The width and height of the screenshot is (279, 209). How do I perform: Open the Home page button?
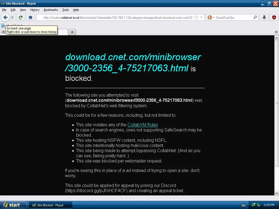31,17
